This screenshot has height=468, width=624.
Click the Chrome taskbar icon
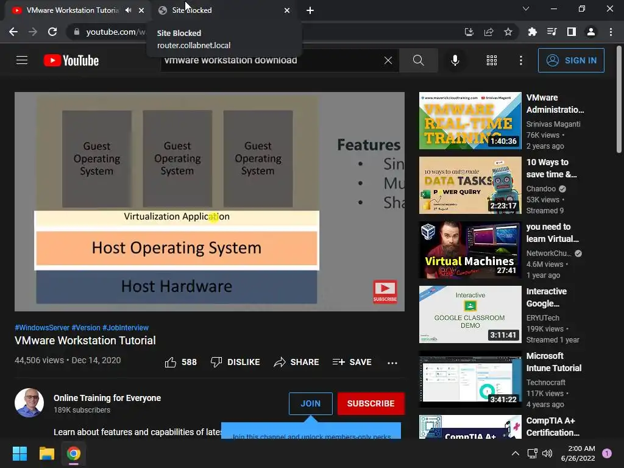pyautogui.click(x=74, y=453)
